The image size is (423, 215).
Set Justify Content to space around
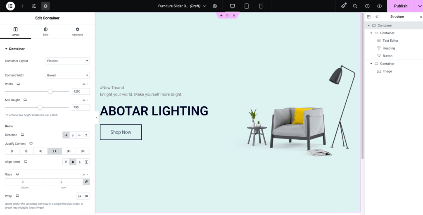69,151
